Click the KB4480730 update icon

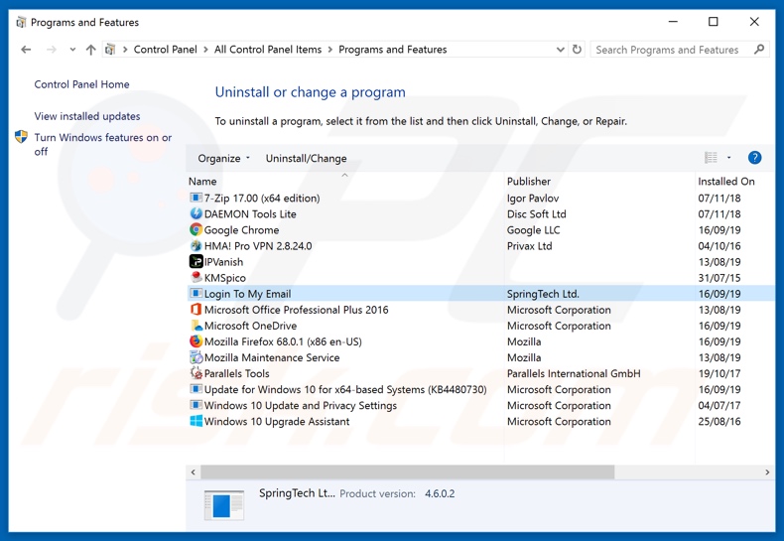point(196,389)
